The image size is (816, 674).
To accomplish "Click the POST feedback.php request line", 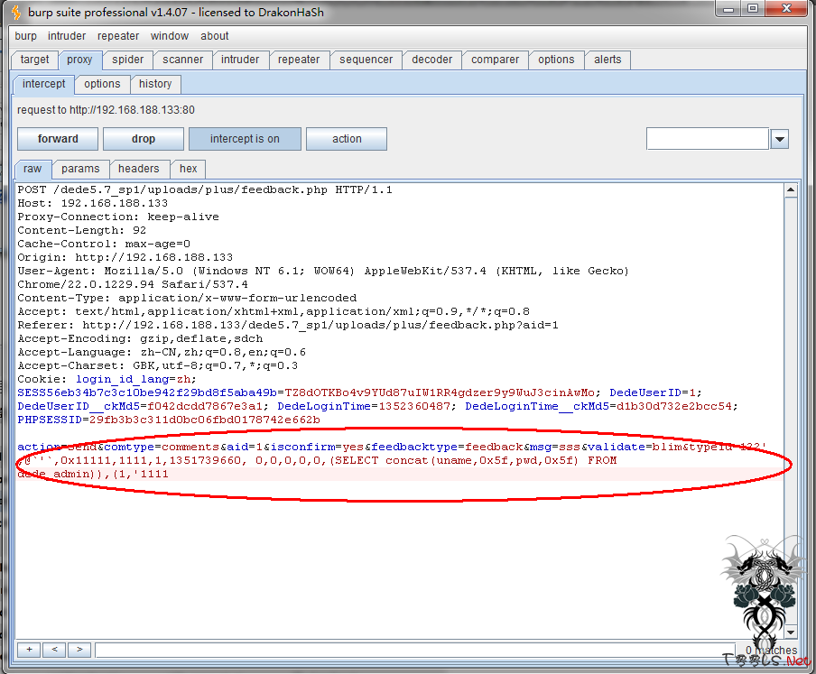I will [x=205, y=189].
